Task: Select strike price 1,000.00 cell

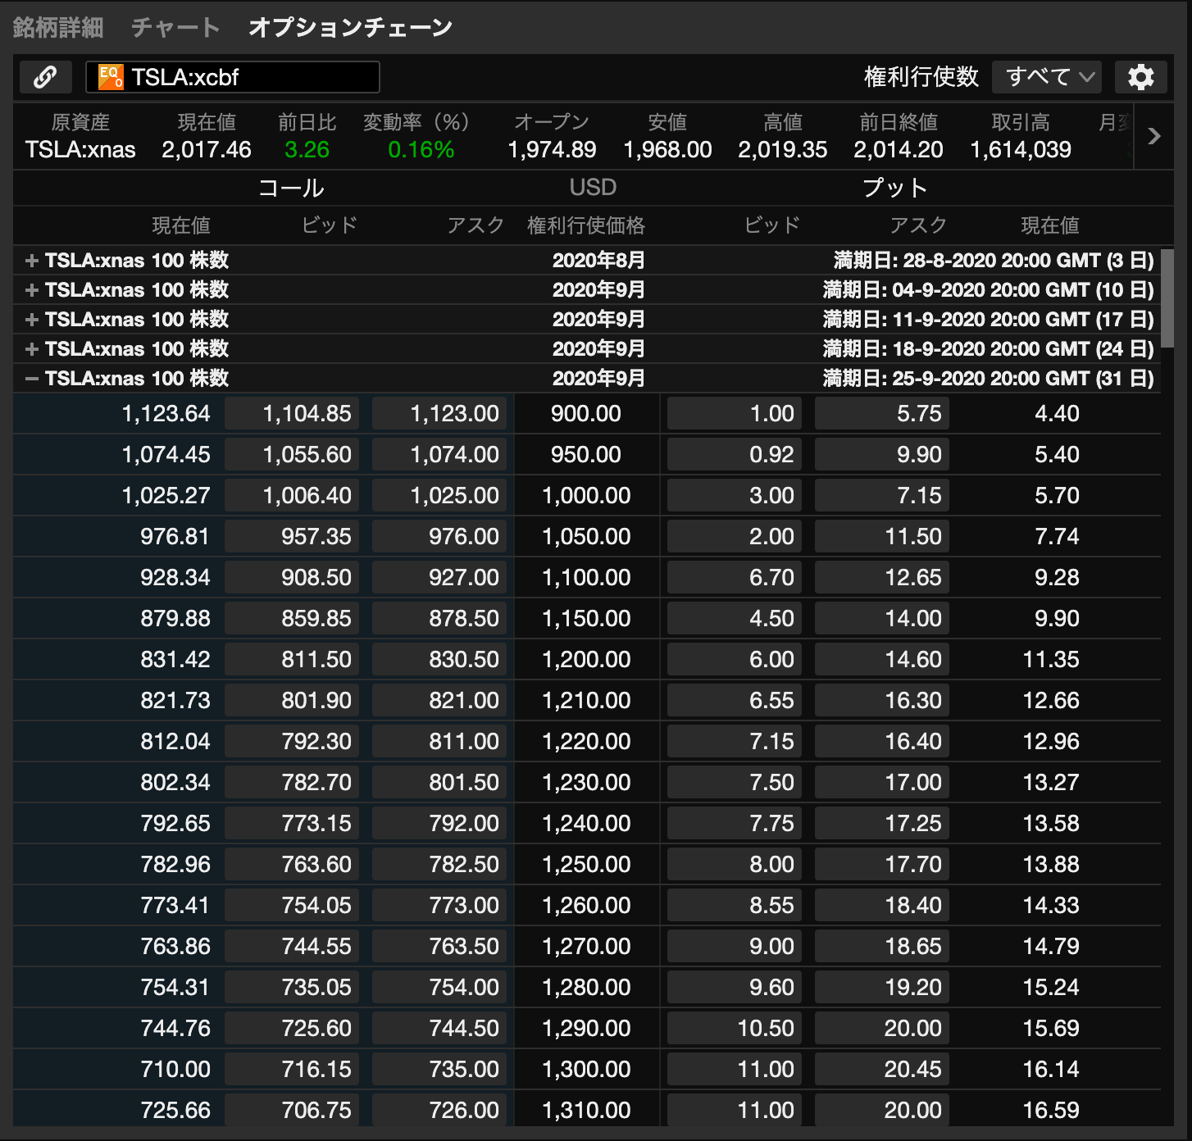Action: pyautogui.click(x=587, y=495)
